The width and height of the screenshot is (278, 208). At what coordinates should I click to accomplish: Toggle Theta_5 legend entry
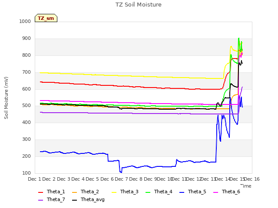click(193, 192)
